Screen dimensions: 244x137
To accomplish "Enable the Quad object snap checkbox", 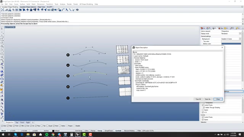I will tap(47, 126).
